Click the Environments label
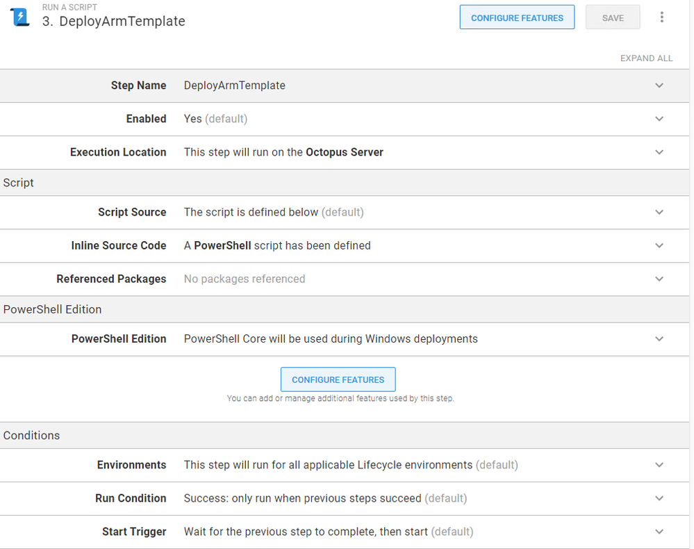The width and height of the screenshot is (694, 549). [132, 465]
